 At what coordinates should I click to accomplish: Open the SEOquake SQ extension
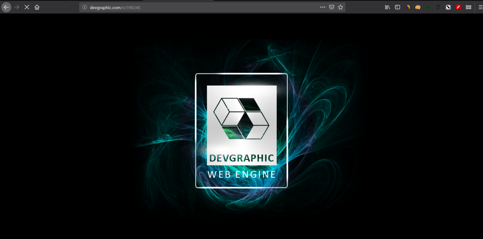pyautogui.click(x=418, y=7)
